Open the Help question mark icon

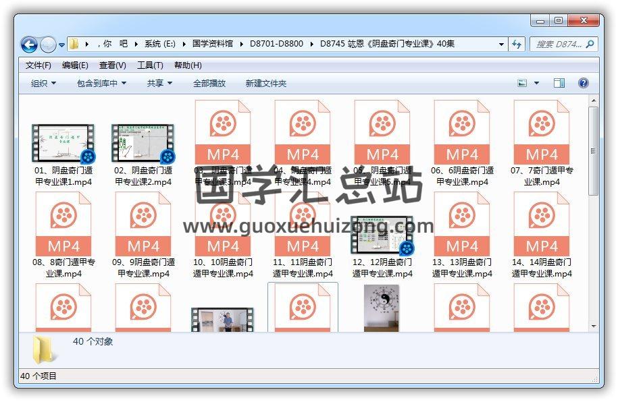[x=584, y=83]
